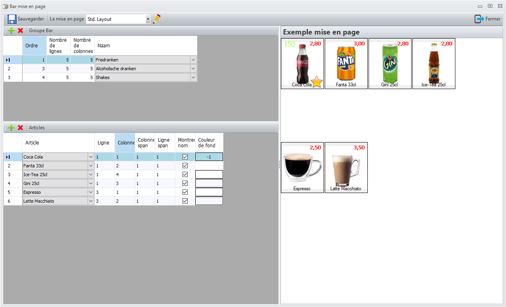
Task: Open the Std. Layout dropdown
Action: tap(148, 19)
